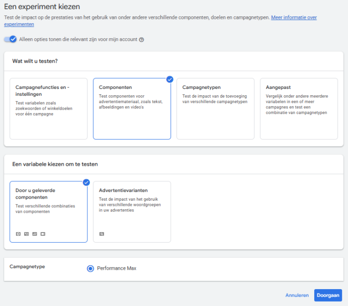Click the blue checkmark badge on Componenten card
The image size is (348, 306).
tap(170, 79)
